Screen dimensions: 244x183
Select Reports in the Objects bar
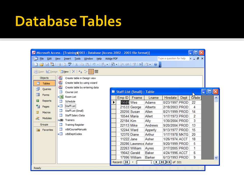point(44,101)
